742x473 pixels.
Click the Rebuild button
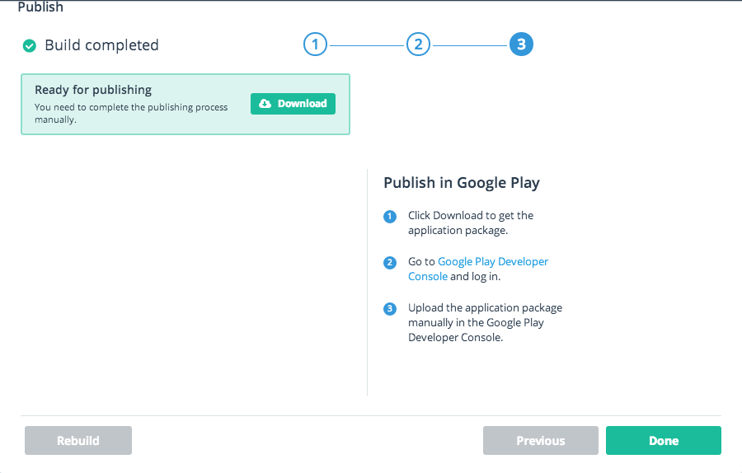point(78,440)
